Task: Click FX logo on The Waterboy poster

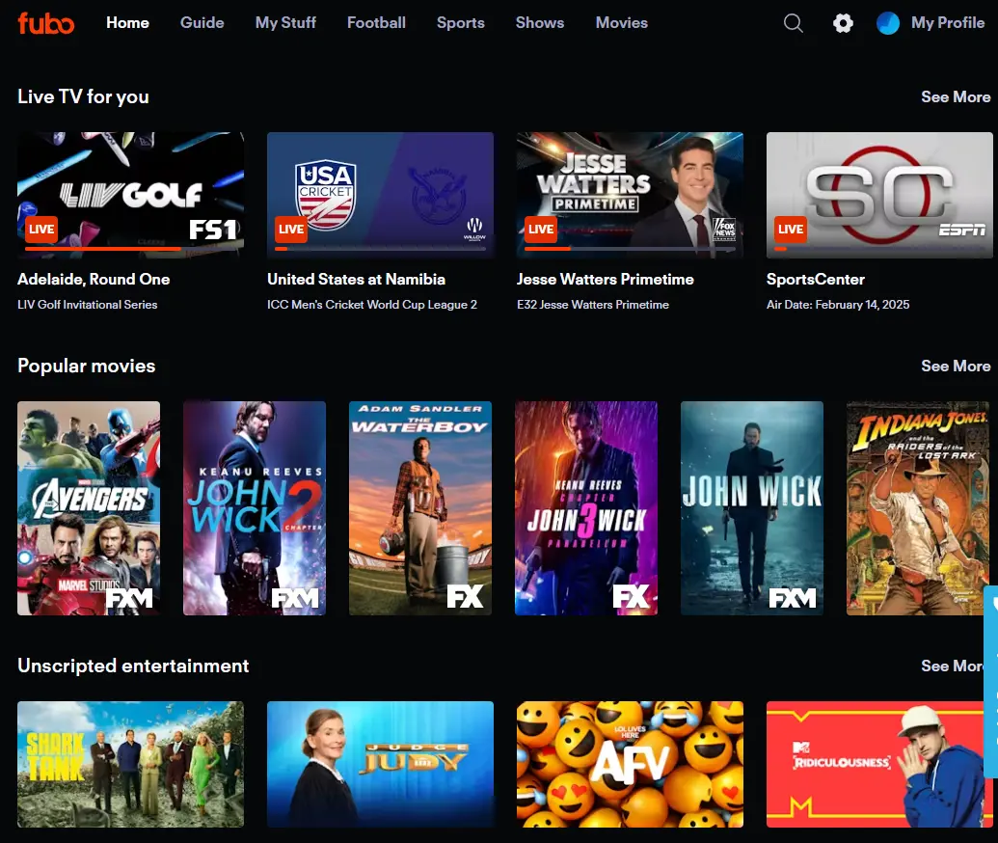Action: click(466, 597)
